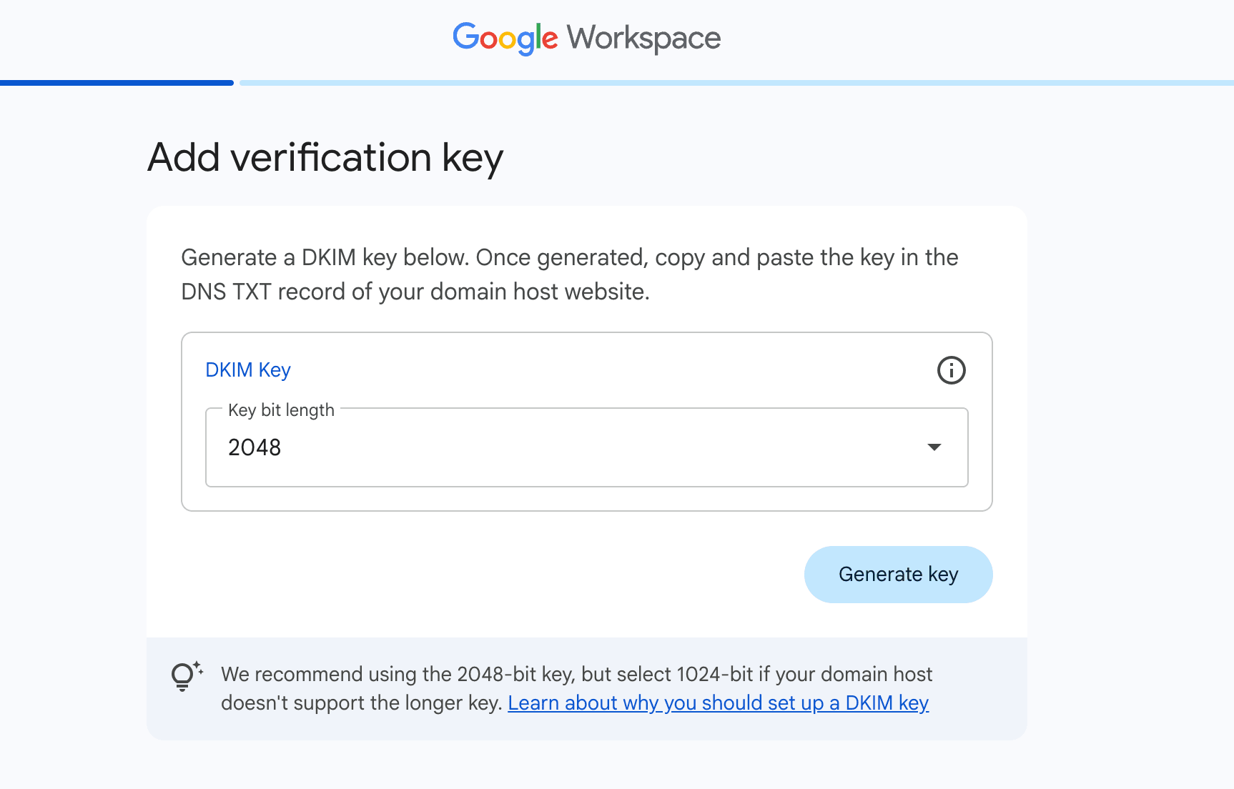
Task: Click the Key bit length field label
Action: [281, 410]
